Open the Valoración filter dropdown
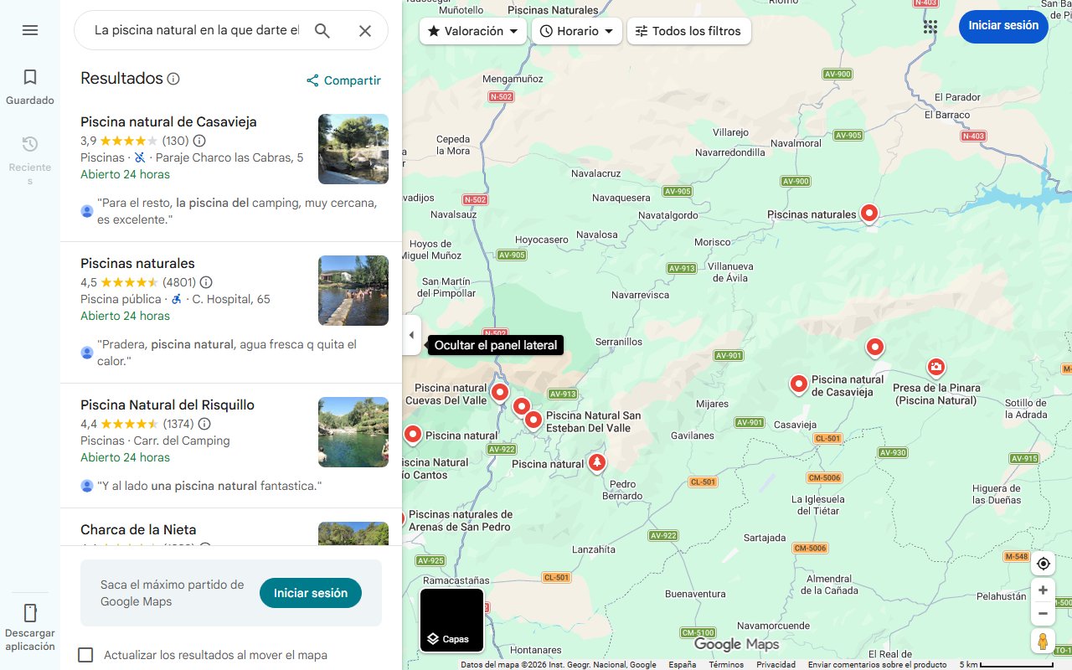 pos(474,31)
